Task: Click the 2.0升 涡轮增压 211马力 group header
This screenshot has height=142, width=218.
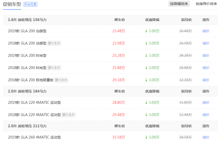Action: 27,126
